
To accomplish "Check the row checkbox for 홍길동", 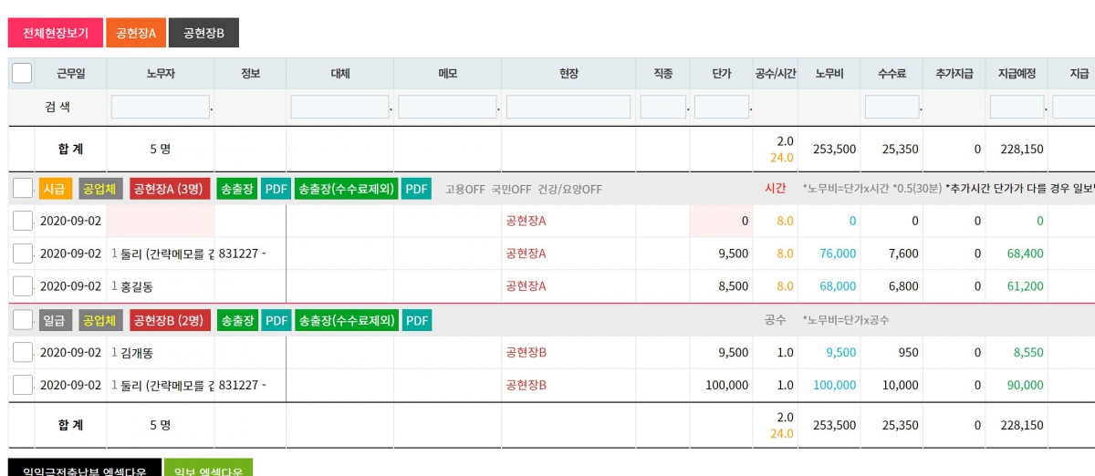I will pos(23,286).
